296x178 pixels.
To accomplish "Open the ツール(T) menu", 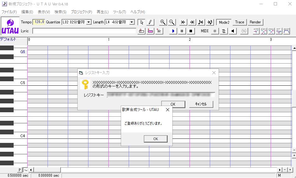I will (x=119, y=12).
